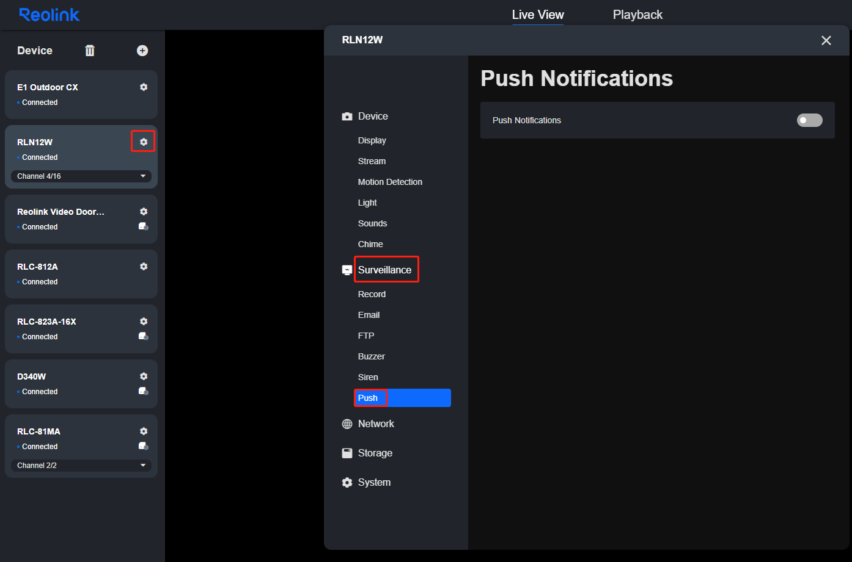This screenshot has height=562, width=852.
Task: Click Connected status under RLC-812A
Action: 40,282
